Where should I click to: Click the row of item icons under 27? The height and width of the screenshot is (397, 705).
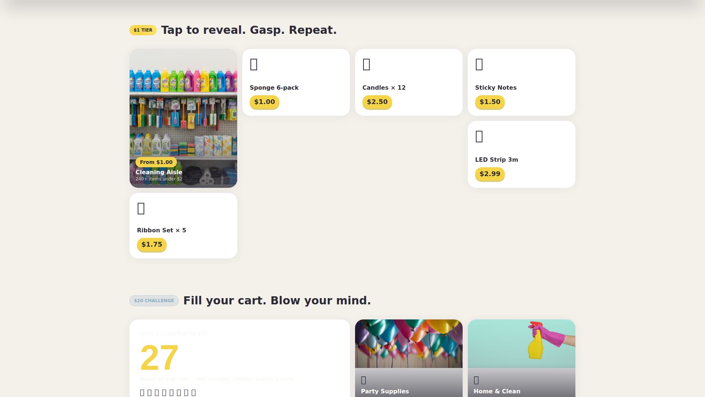pos(168,393)
